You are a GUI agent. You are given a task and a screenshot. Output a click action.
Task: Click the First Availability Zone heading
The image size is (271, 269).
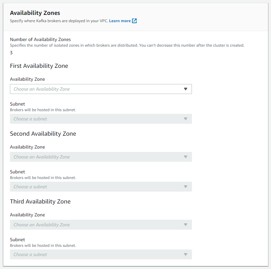39,66
